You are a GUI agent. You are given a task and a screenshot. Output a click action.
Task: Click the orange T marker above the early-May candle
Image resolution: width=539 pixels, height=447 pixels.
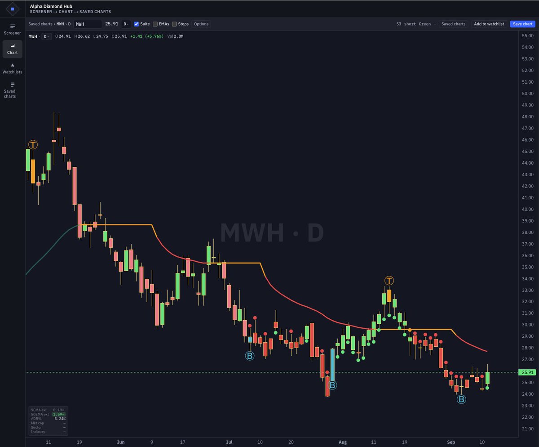[x=33, y=144]
